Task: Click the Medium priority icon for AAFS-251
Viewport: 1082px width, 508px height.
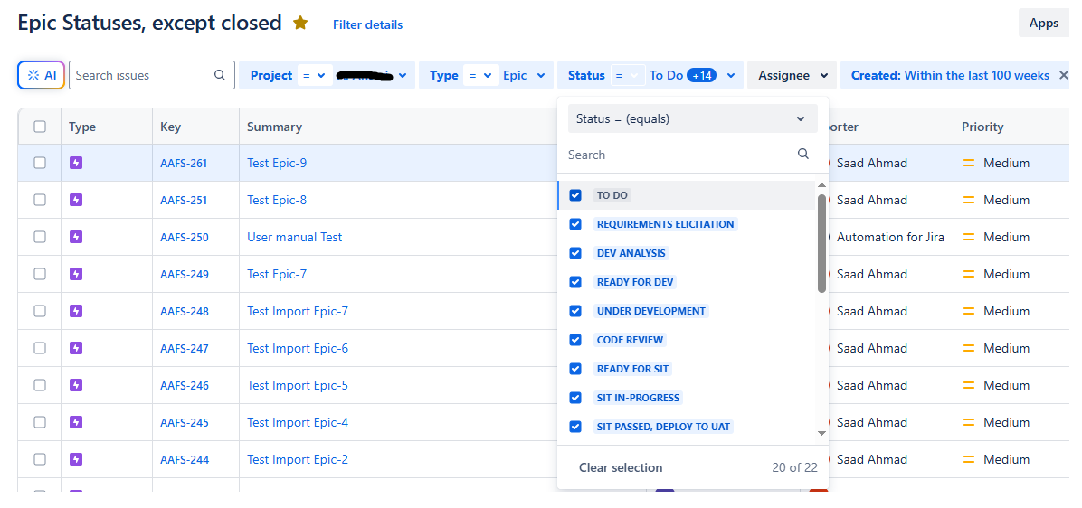Action: pos(969,200)
